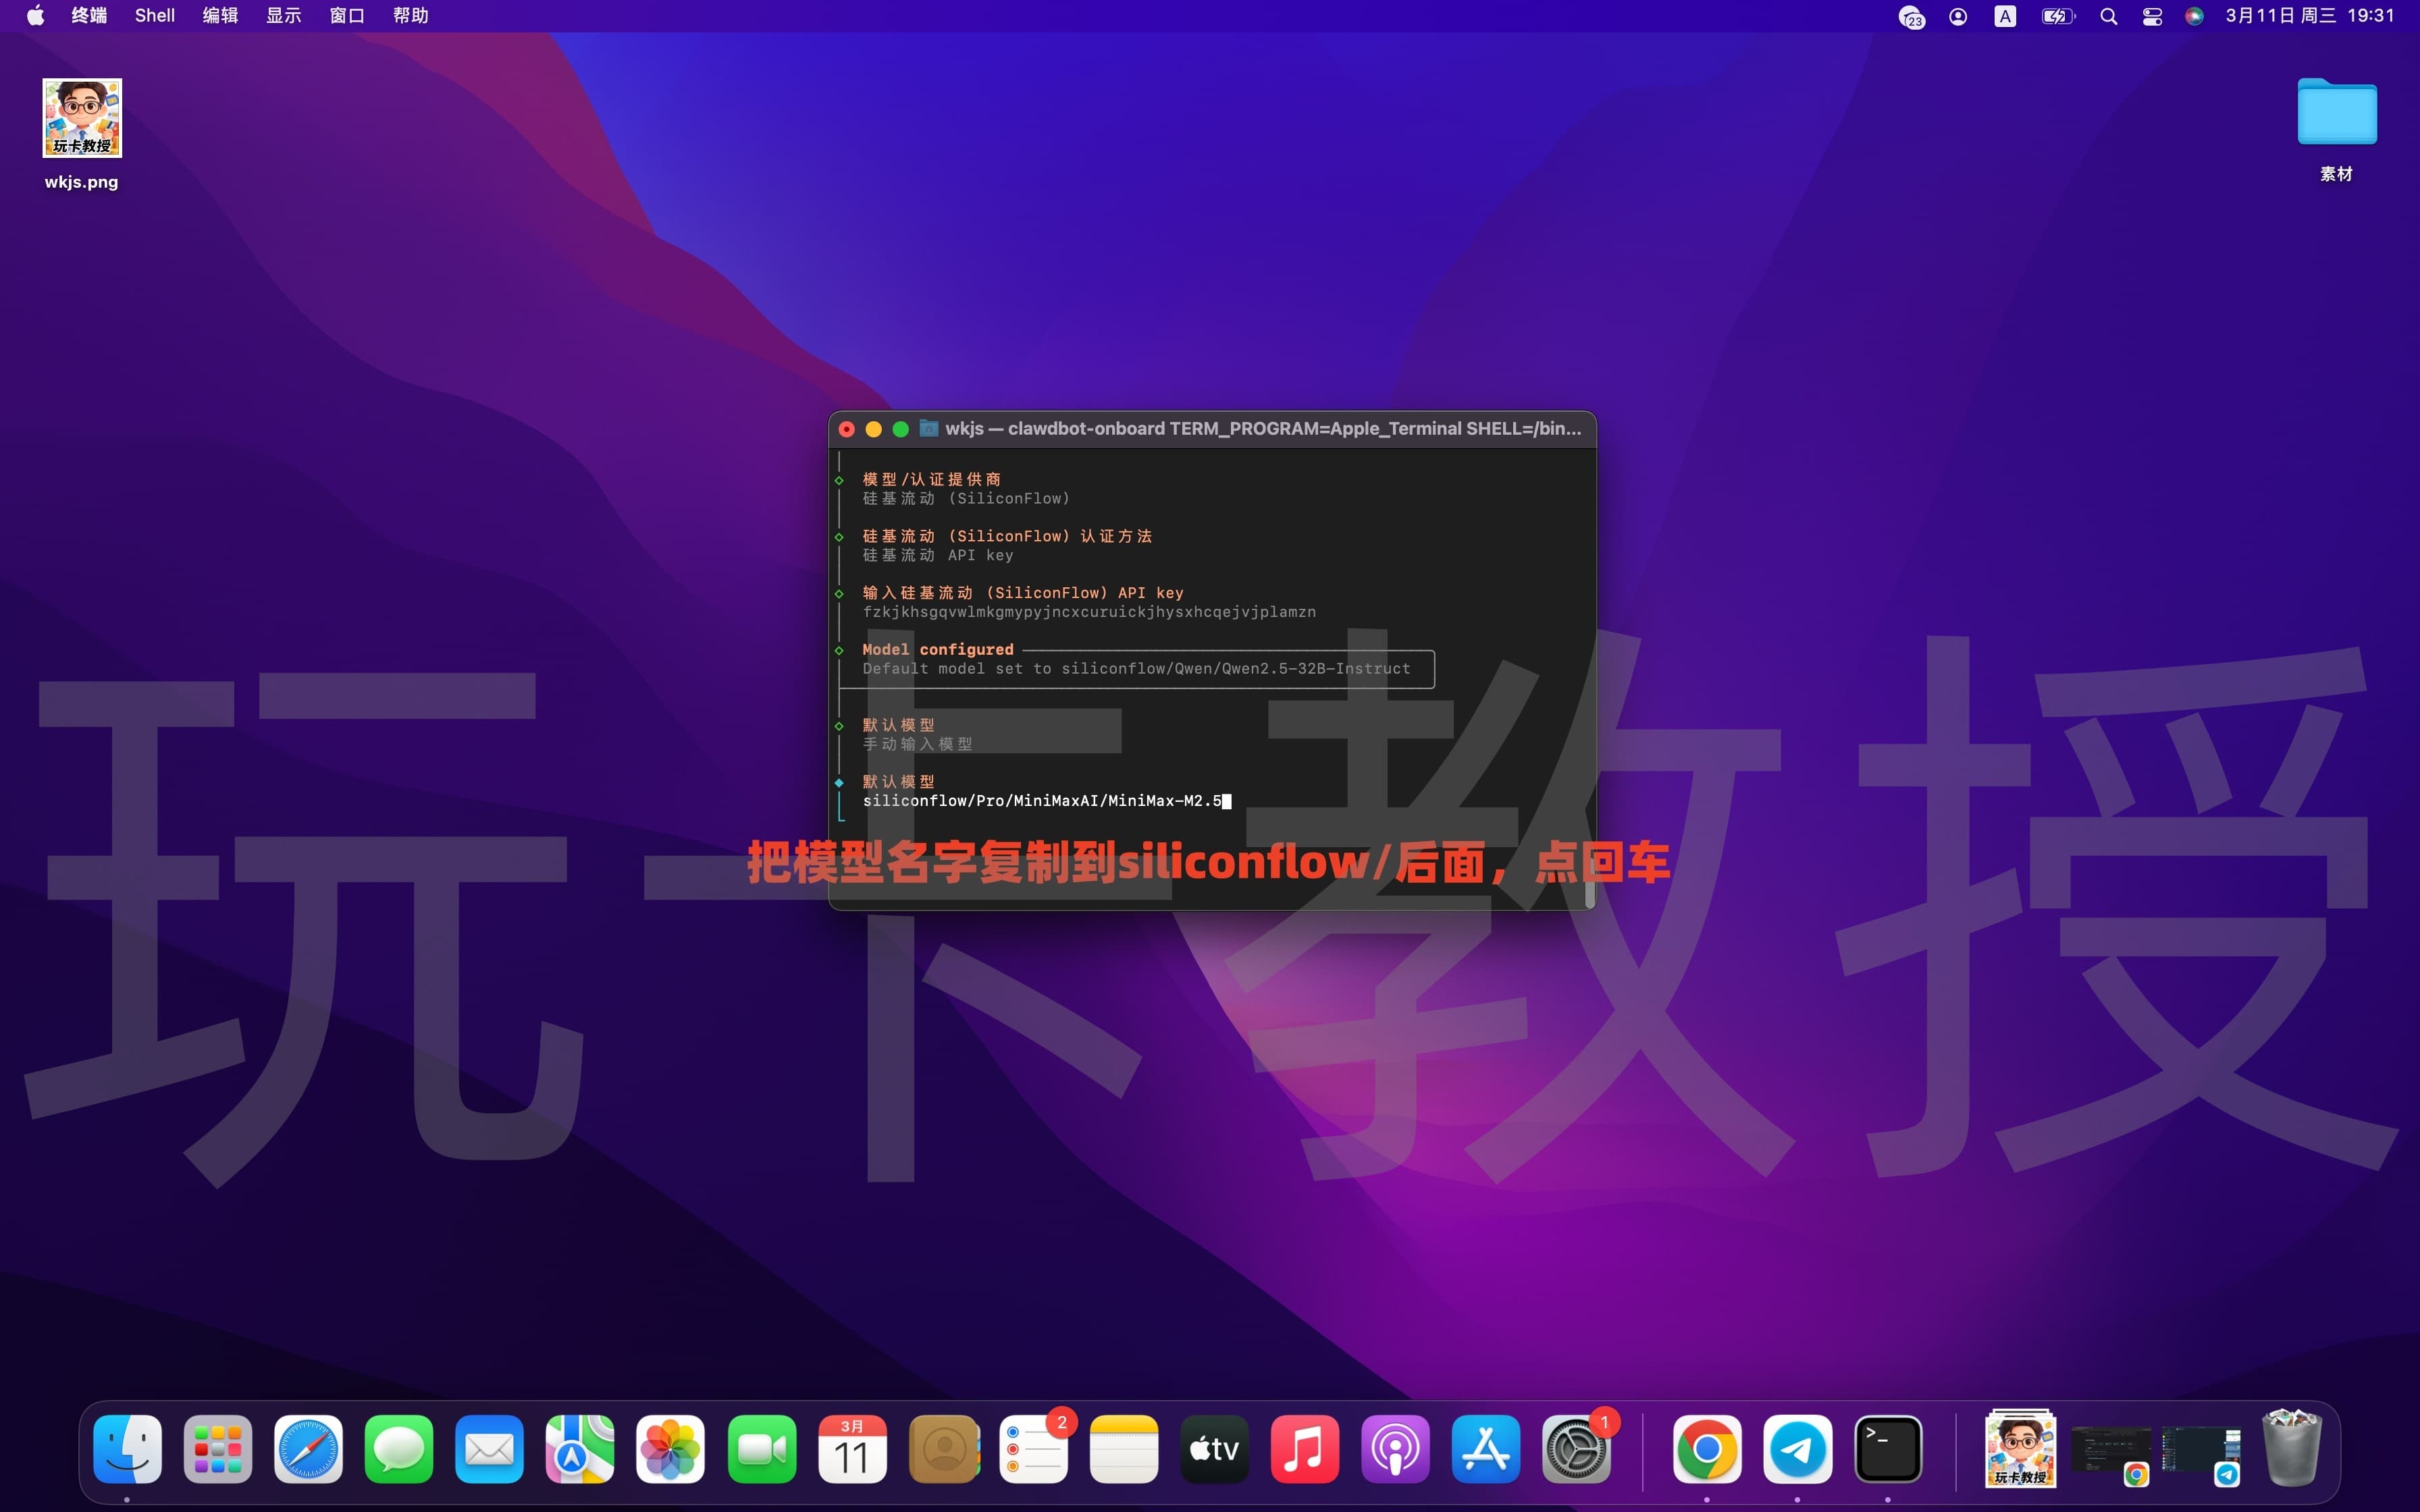
Task: Click the default model input line in Terminal
Action: point(1045,801)
